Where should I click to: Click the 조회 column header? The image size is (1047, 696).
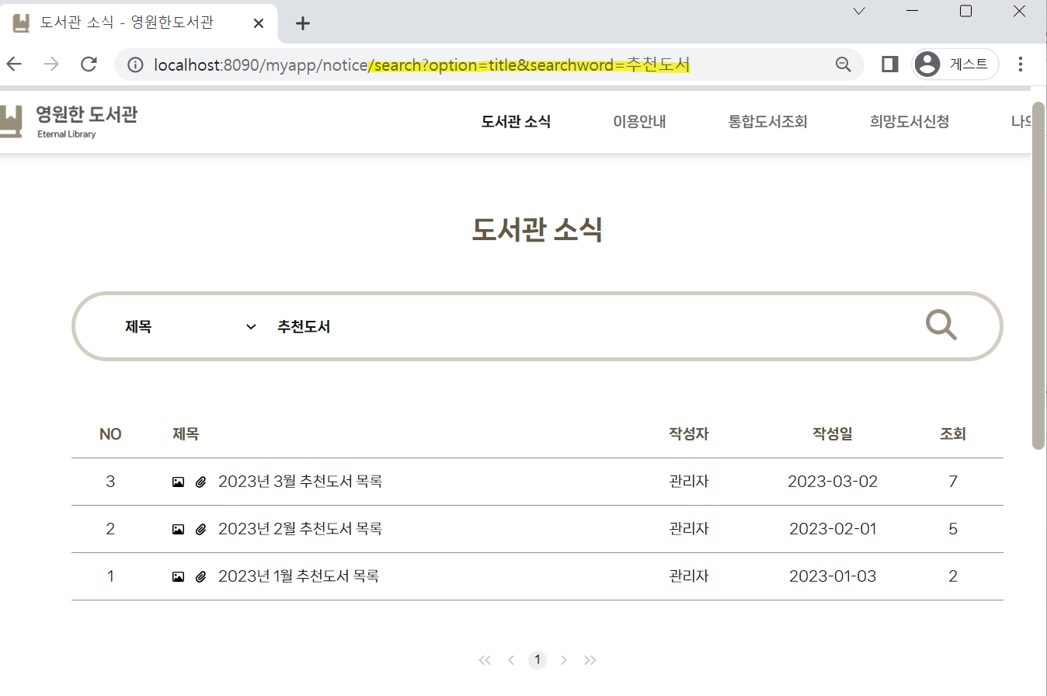(x=953, y=434)
